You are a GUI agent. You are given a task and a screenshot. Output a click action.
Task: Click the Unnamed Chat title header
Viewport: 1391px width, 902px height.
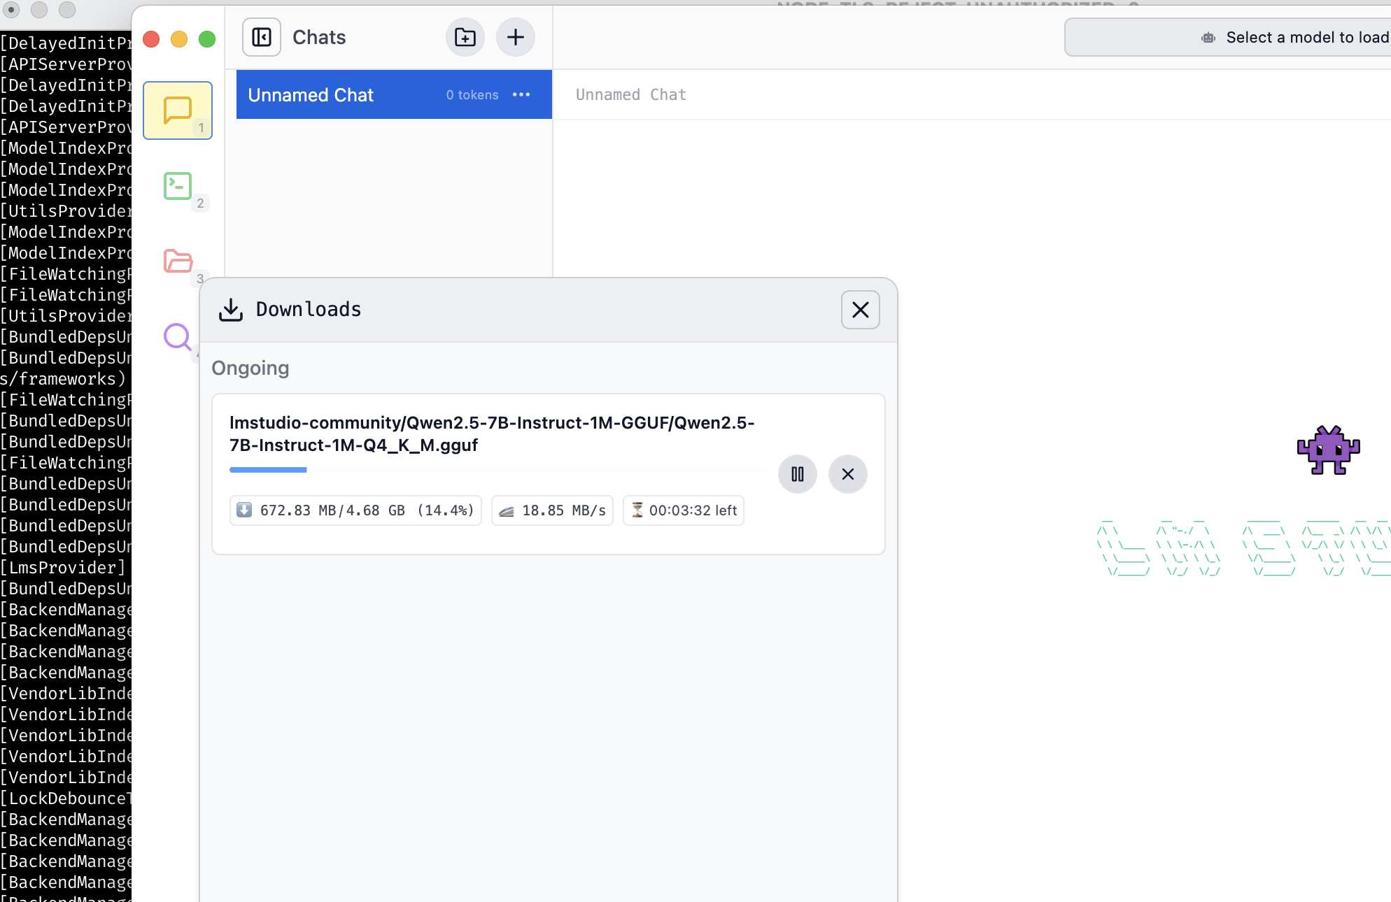(630, 94)
